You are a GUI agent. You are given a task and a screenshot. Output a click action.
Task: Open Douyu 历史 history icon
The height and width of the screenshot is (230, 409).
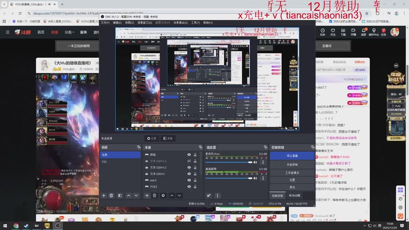323,32
